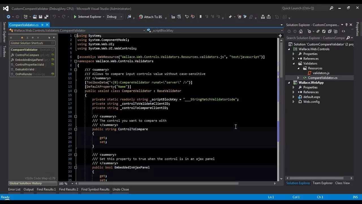Click the Redo arrow icon
Screen dimensions: 362x204
click(63, 17)
